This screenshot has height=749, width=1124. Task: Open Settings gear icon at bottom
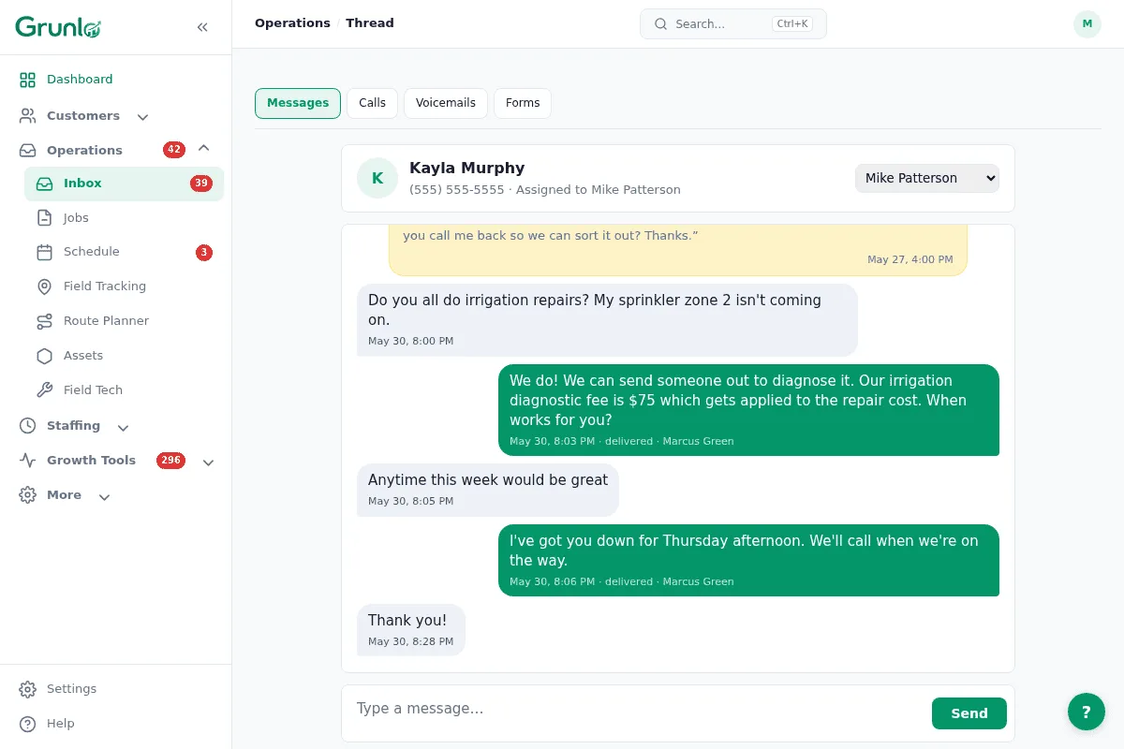[x=28, y=689]
